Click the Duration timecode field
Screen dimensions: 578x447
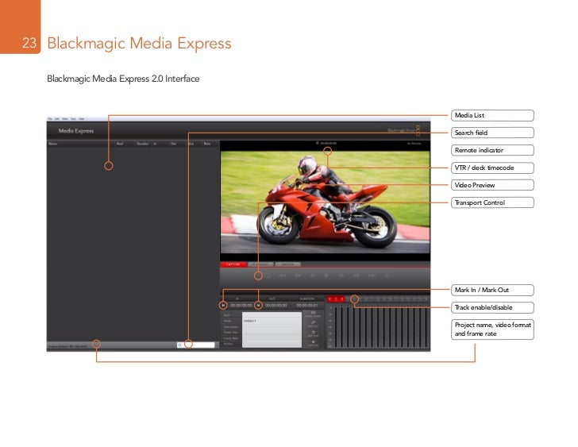tap(307, 306)
